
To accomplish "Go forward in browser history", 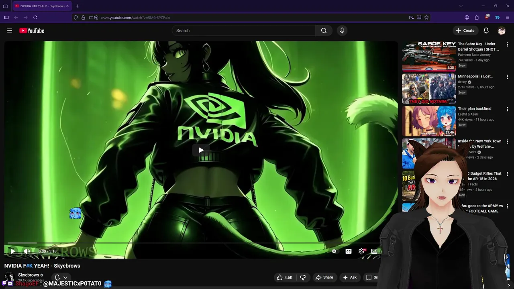I will pos(26,18).
